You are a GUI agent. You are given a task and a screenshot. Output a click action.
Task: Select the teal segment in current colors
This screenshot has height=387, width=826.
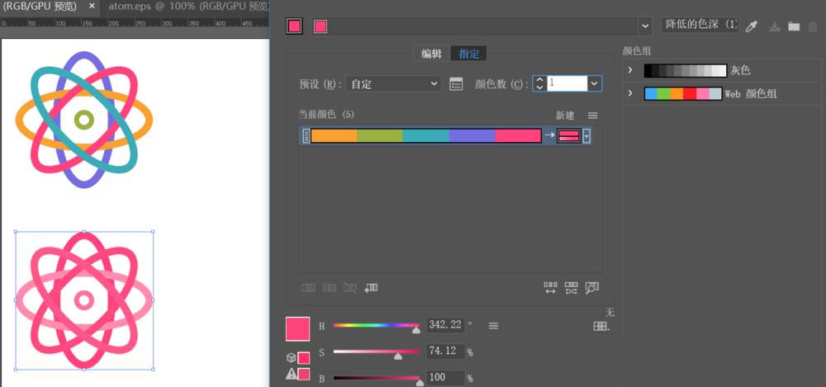coord(426,136)
